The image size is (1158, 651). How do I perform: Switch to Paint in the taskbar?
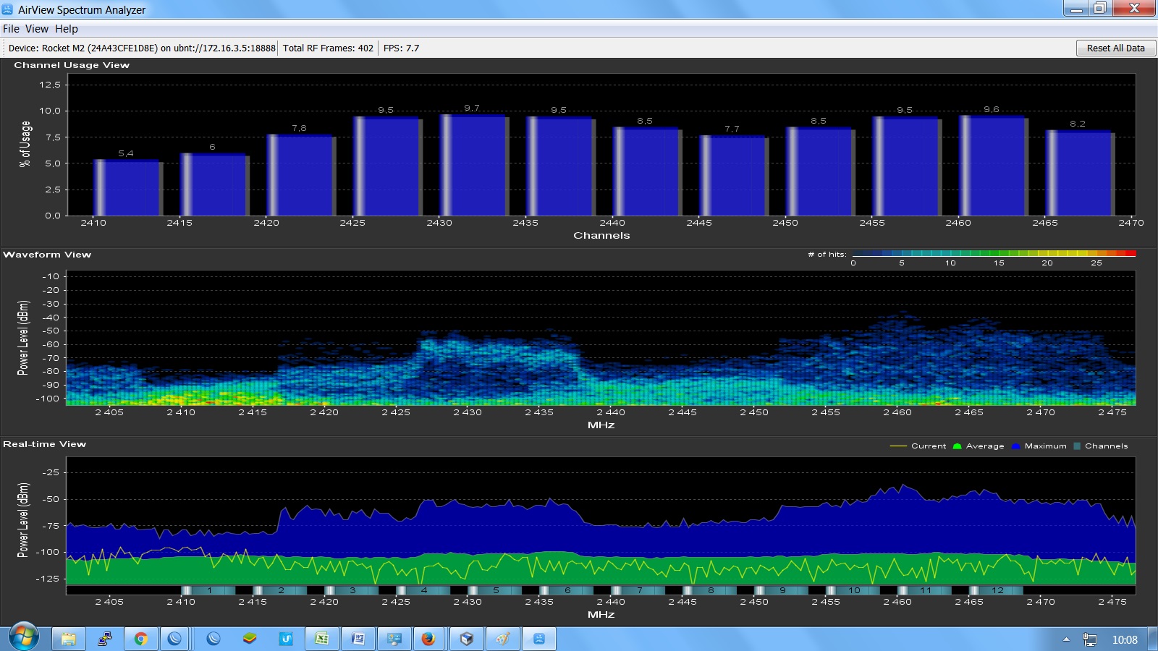point(503,639)
